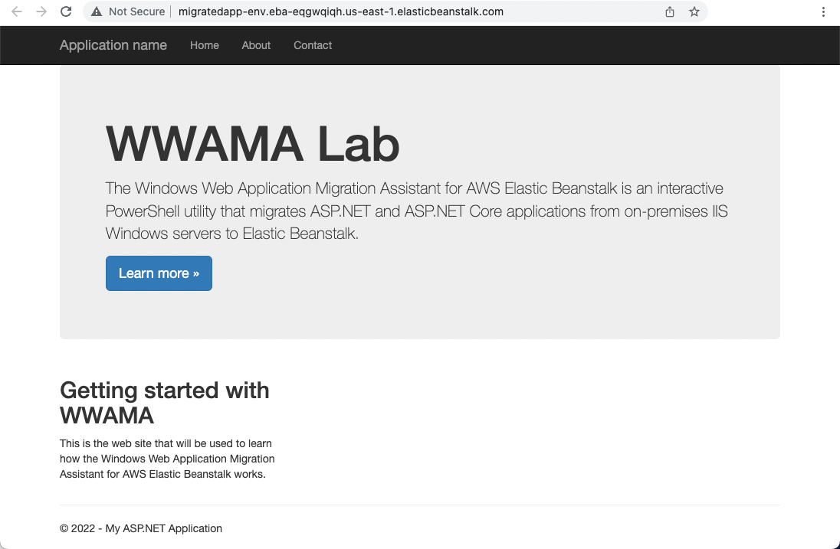
Task: Click the Not Secure label text
Action: point(136,11)
